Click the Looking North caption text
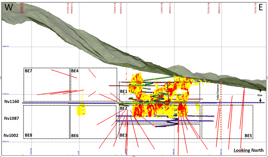This screenshot has width=268, height=157. pos(248,150)
